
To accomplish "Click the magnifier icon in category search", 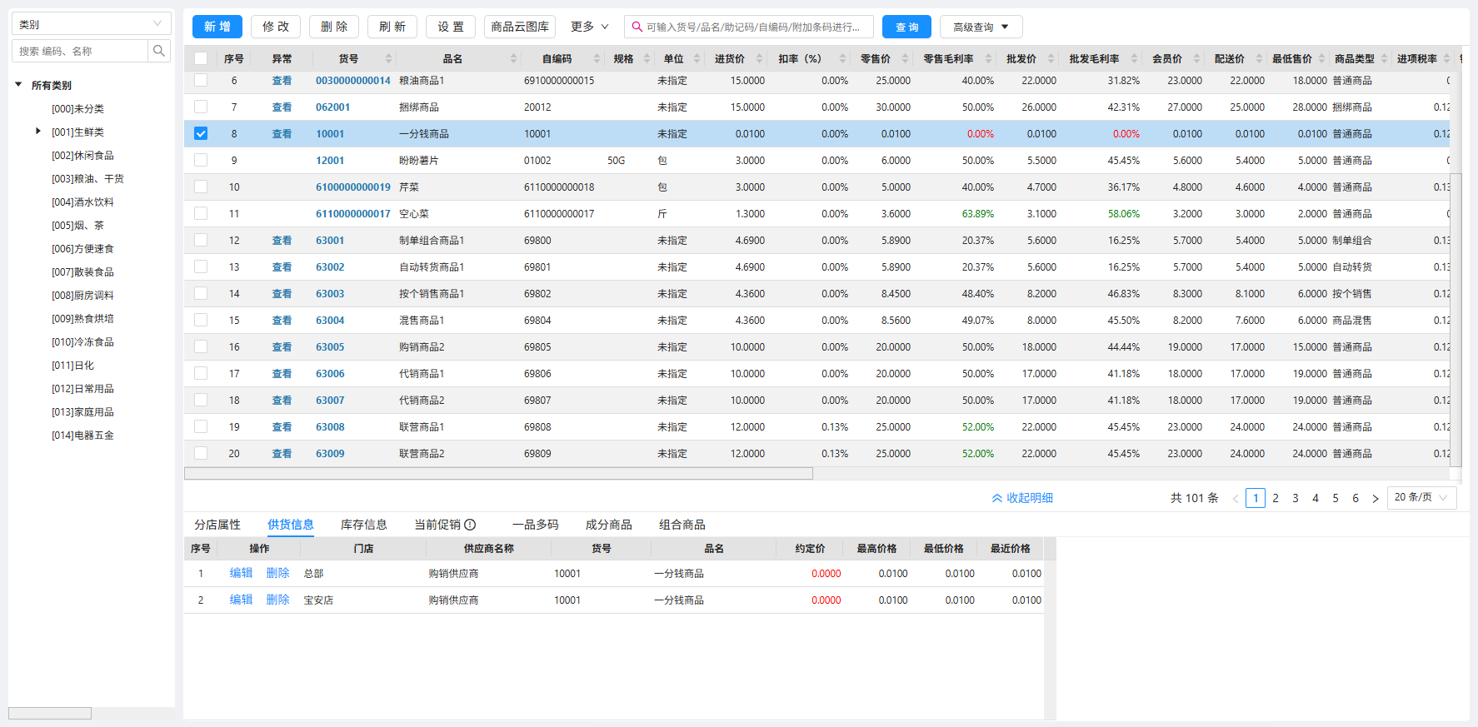I will pos(158,51).
